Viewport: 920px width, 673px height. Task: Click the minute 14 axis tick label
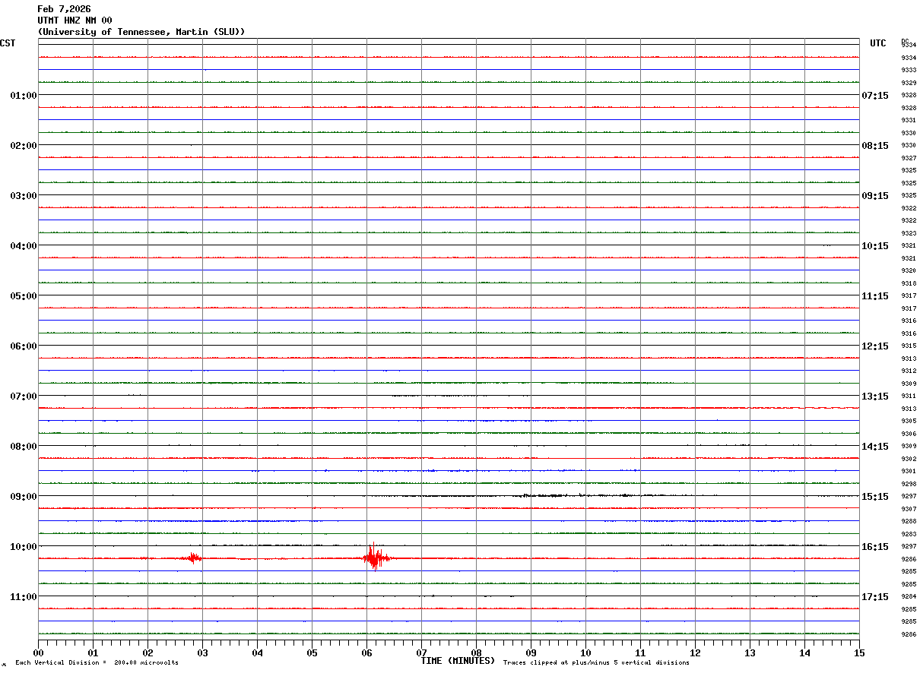804,652
